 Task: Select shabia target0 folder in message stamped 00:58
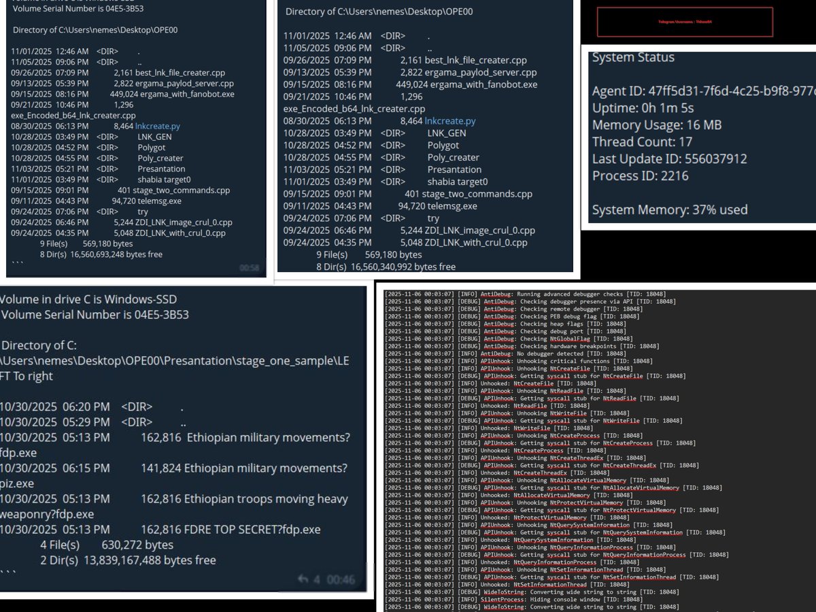165,180
